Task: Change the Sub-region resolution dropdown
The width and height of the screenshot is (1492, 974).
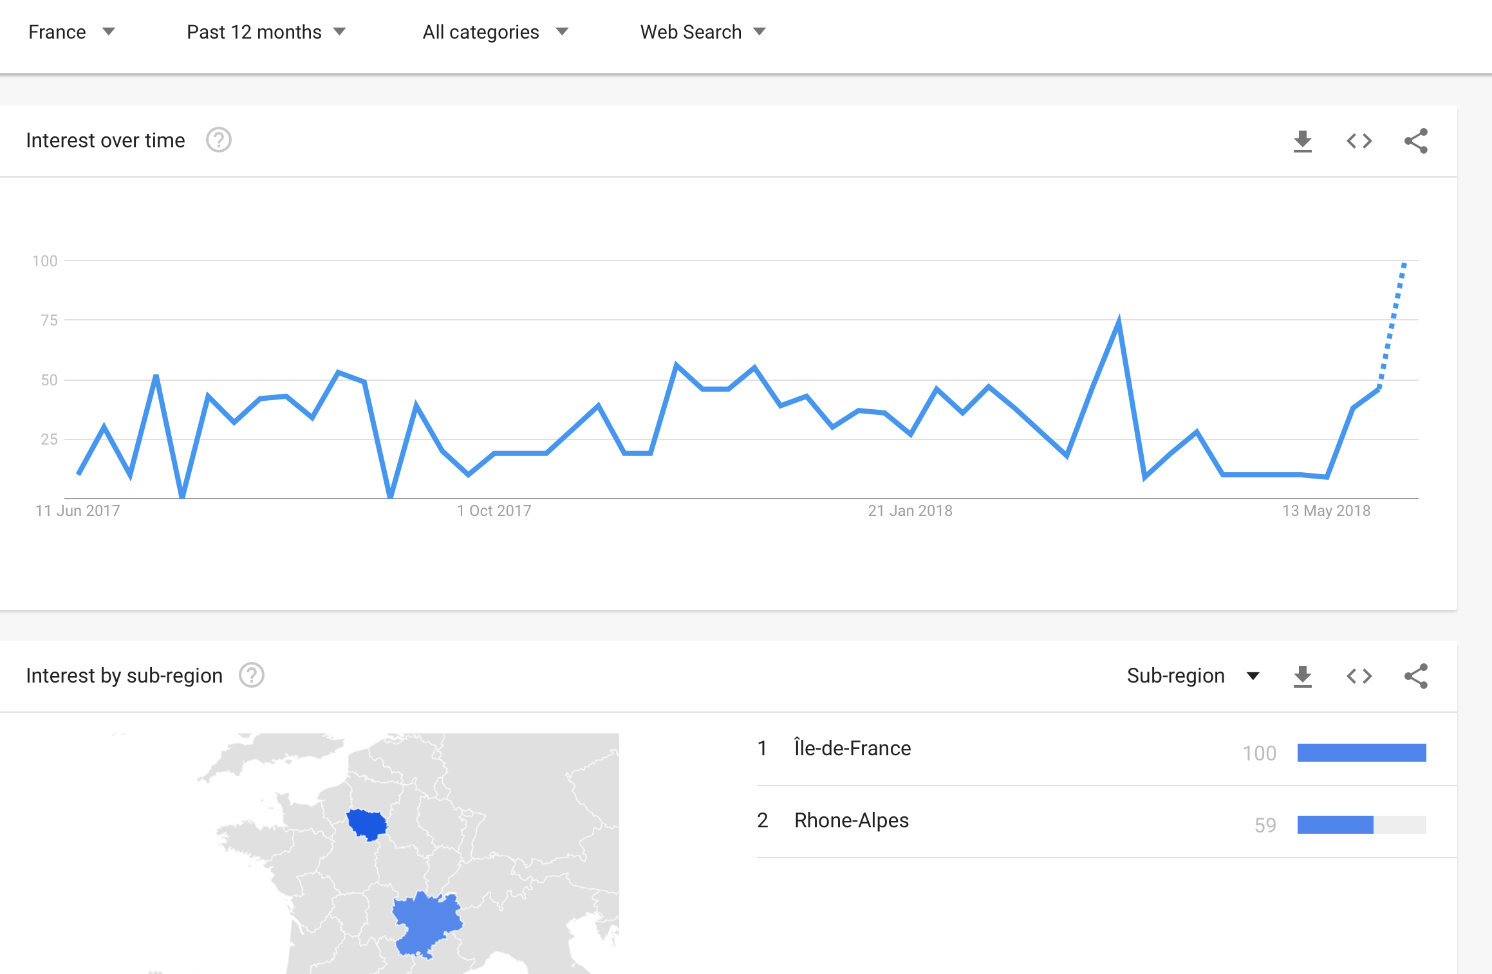Action: pos(1193,675)
